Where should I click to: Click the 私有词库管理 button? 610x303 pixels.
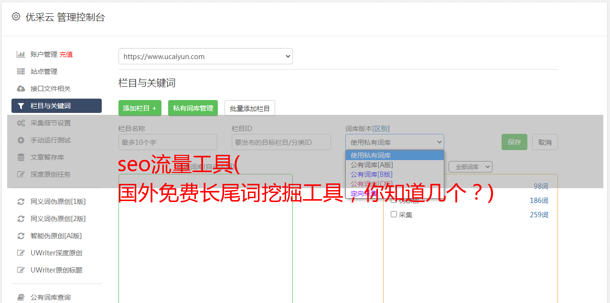click(193, 108)
